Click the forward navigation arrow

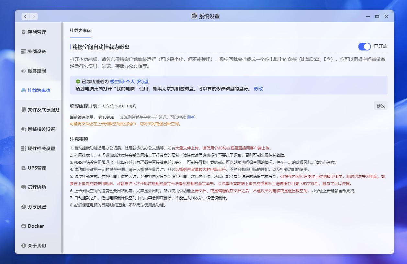34,16
